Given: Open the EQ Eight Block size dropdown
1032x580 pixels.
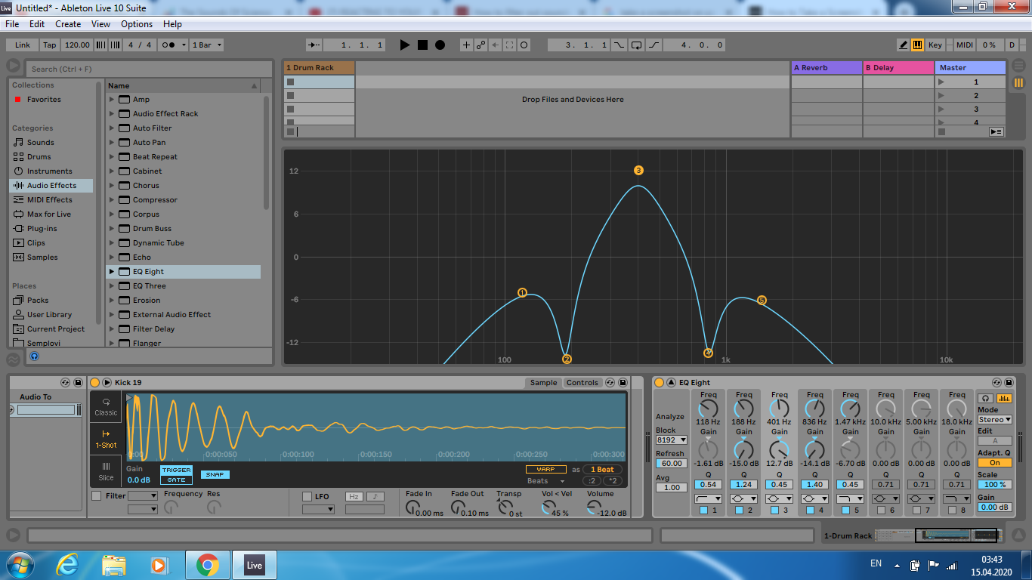Looking at the screenshot, I should pos(671,440).
